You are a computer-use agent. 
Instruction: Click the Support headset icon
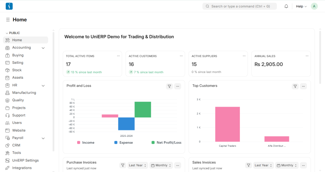tap(8, 116)
